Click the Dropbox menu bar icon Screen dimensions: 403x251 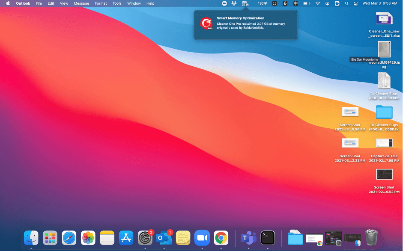click(234, 3)
